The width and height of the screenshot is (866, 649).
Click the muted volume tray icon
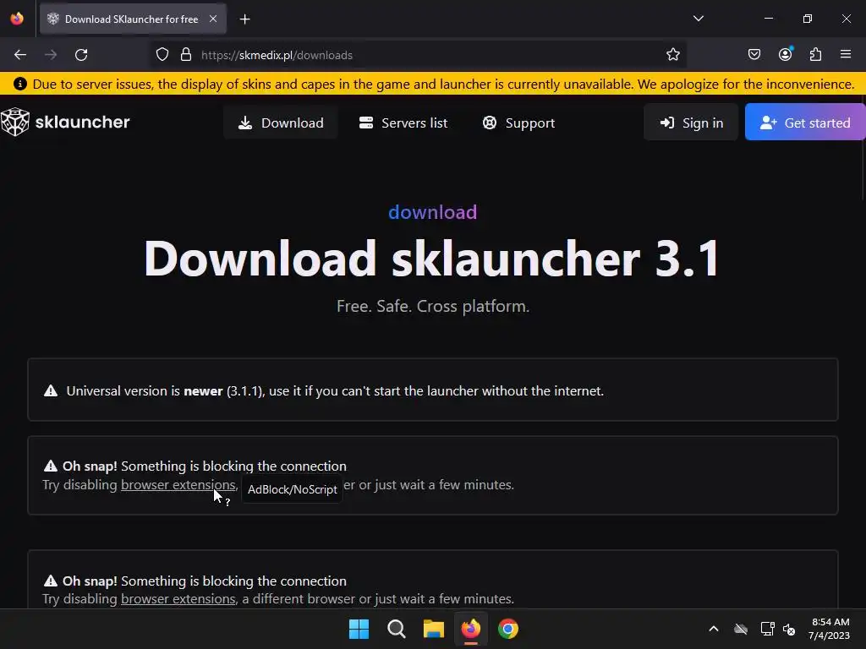[789, 629]
